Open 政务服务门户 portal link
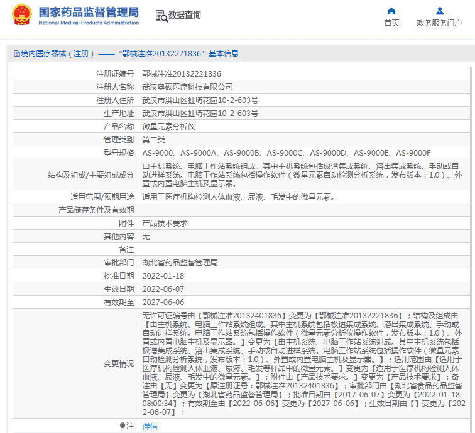This screenshot has height=433, width=475. click(x=439, y=23)
